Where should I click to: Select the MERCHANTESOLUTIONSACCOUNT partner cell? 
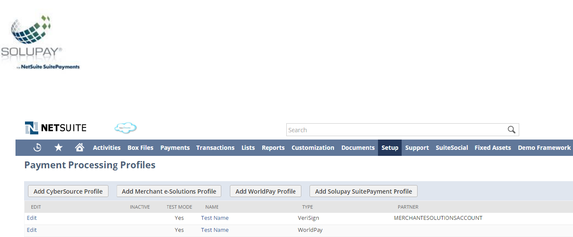[438, 218]
